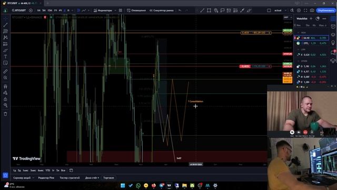
Task: Close the orange order line label
Action: click(x=269, y=33)
